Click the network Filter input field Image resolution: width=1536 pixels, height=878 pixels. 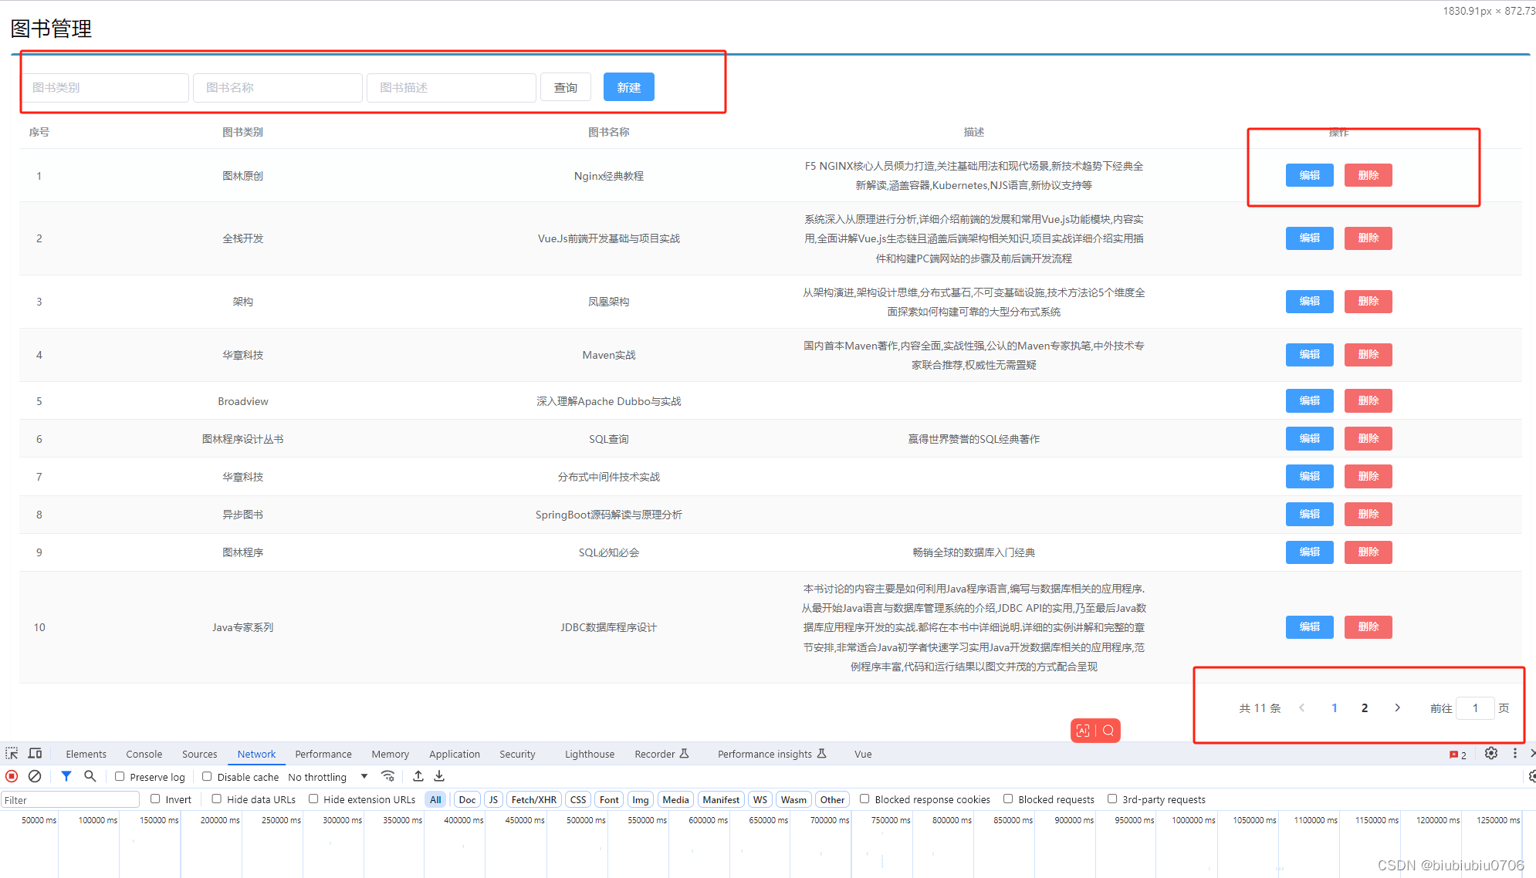[x=69, y=799]
